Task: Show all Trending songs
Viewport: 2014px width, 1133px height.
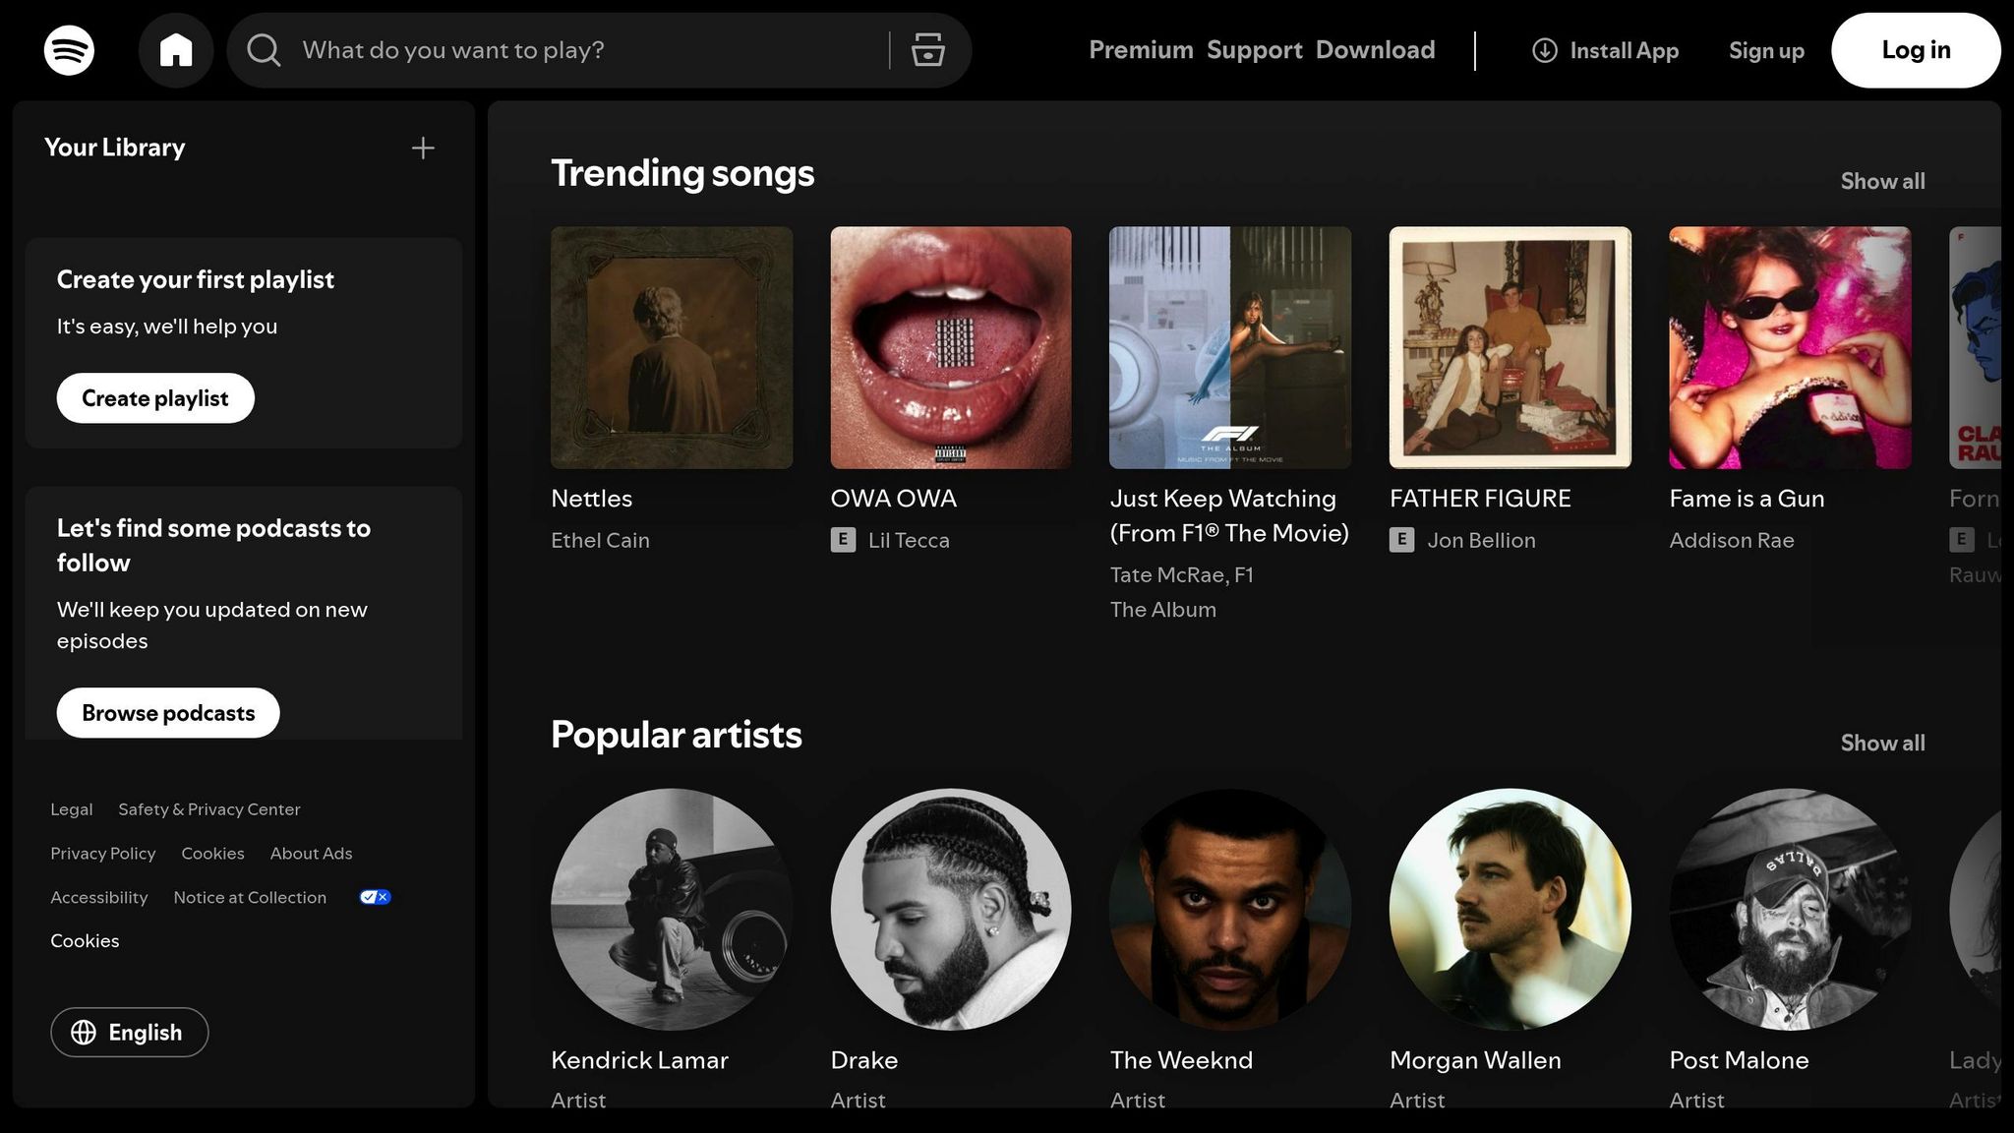Action: tap(1882, 181)
